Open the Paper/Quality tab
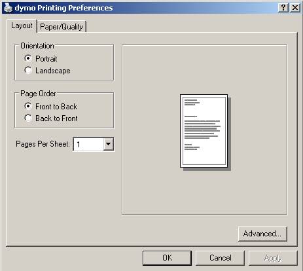303x271 pixels. [62, 27]
